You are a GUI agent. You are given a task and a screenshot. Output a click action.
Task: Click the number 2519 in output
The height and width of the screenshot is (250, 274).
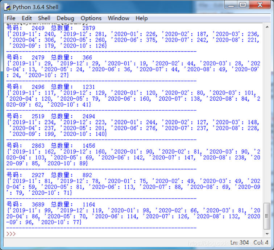pyautogui.click(x=38, y=116)
